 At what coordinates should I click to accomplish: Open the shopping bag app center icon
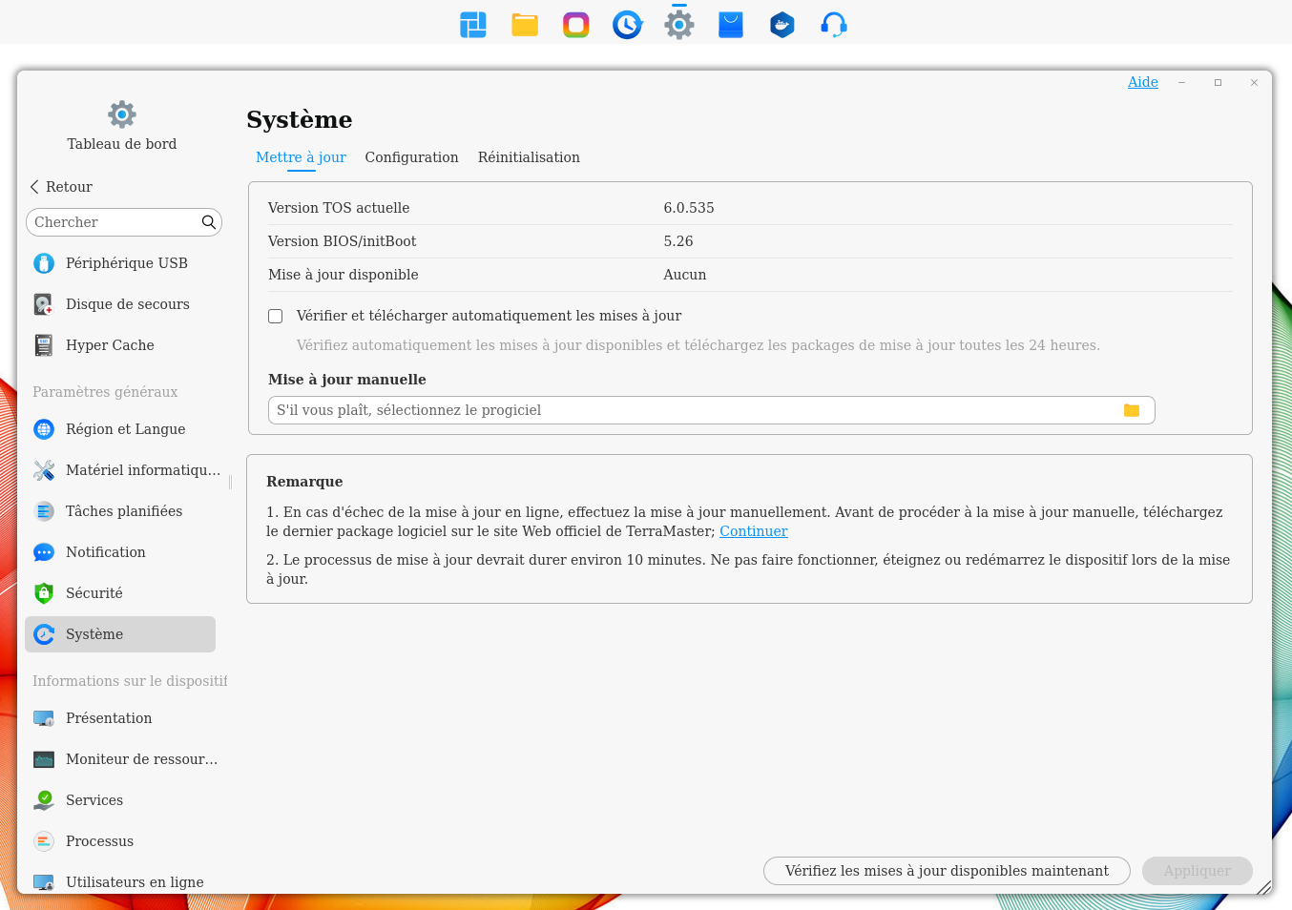(730, 25)
